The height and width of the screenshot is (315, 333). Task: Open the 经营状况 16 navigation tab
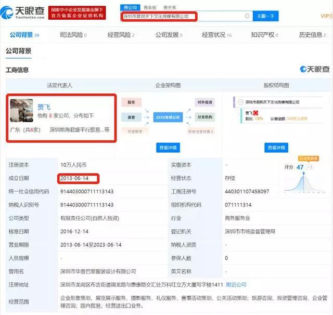coord(216,35)
